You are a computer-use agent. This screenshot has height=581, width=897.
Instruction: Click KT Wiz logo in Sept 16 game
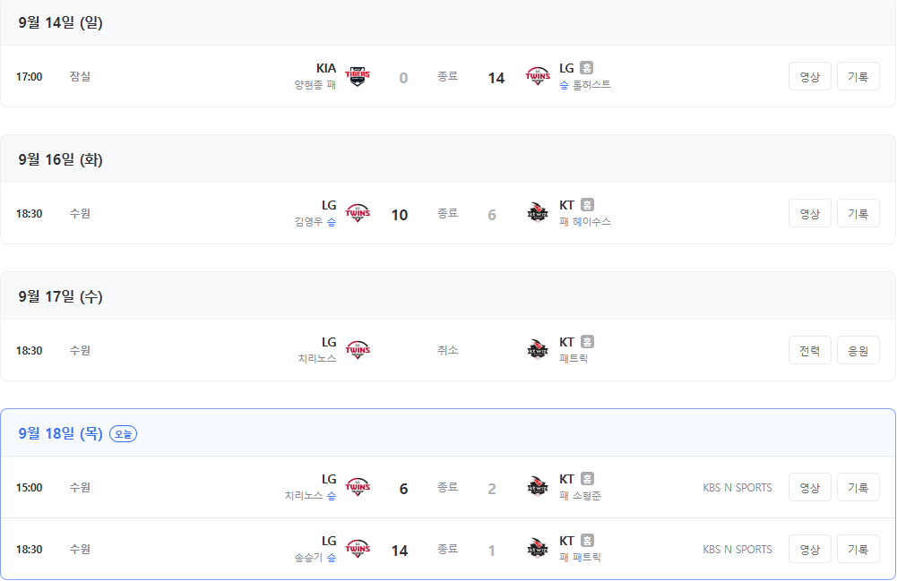pos(538,213)
